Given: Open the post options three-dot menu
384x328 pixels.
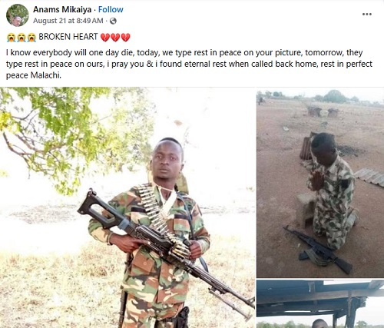Looking at the screenshot, I should [x=367, y=14].
